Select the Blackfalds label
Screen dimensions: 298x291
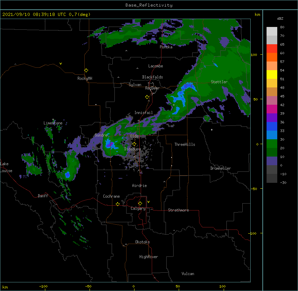(x=152, y=77)
